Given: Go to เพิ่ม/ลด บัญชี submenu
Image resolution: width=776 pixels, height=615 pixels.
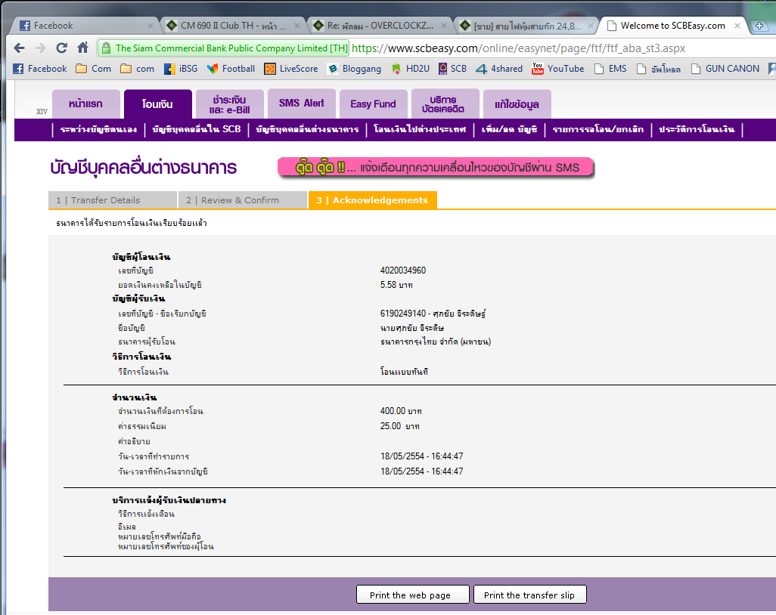Looking at the screenshot, I should click(x=509, y=129).
